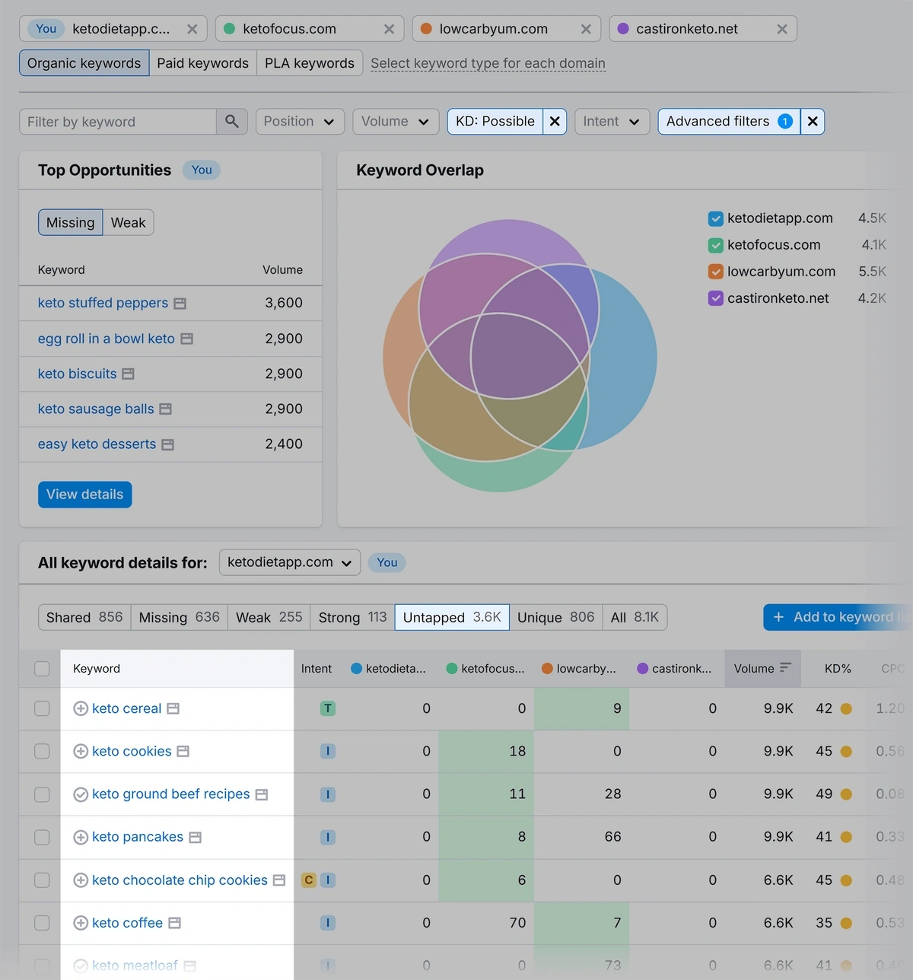
Task: Open the Intent filter dropdown
Action: (612, 122)
